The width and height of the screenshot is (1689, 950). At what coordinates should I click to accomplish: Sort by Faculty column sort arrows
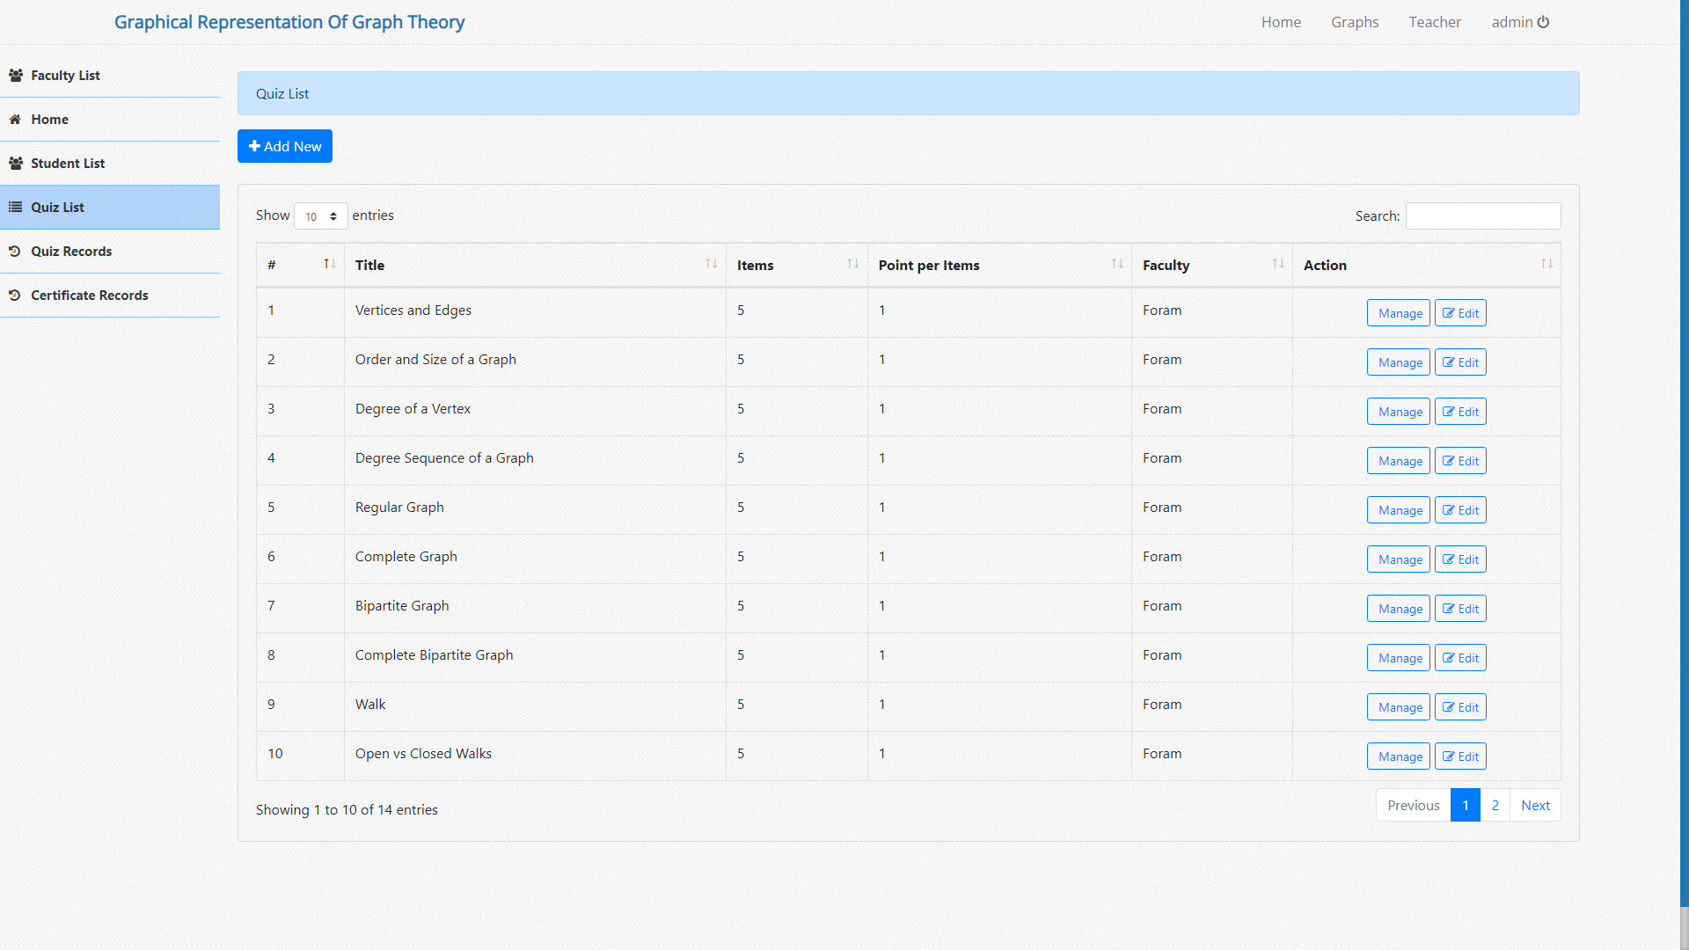click(1277, 264)
